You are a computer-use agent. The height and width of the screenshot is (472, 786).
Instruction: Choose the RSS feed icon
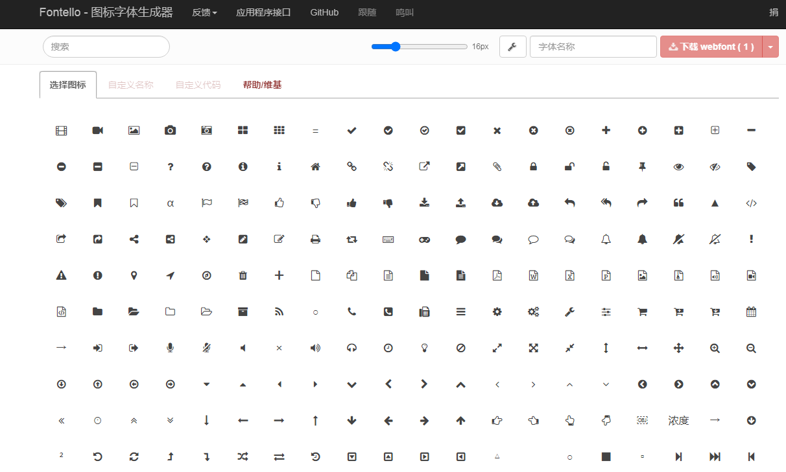pos(280,311)
